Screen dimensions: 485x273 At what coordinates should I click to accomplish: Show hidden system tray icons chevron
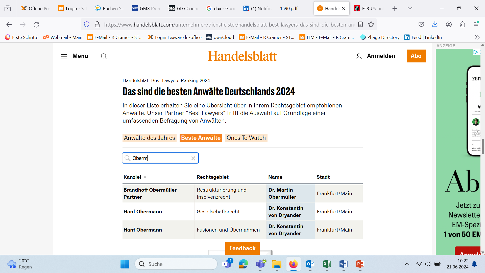click(x=407, y=264)
